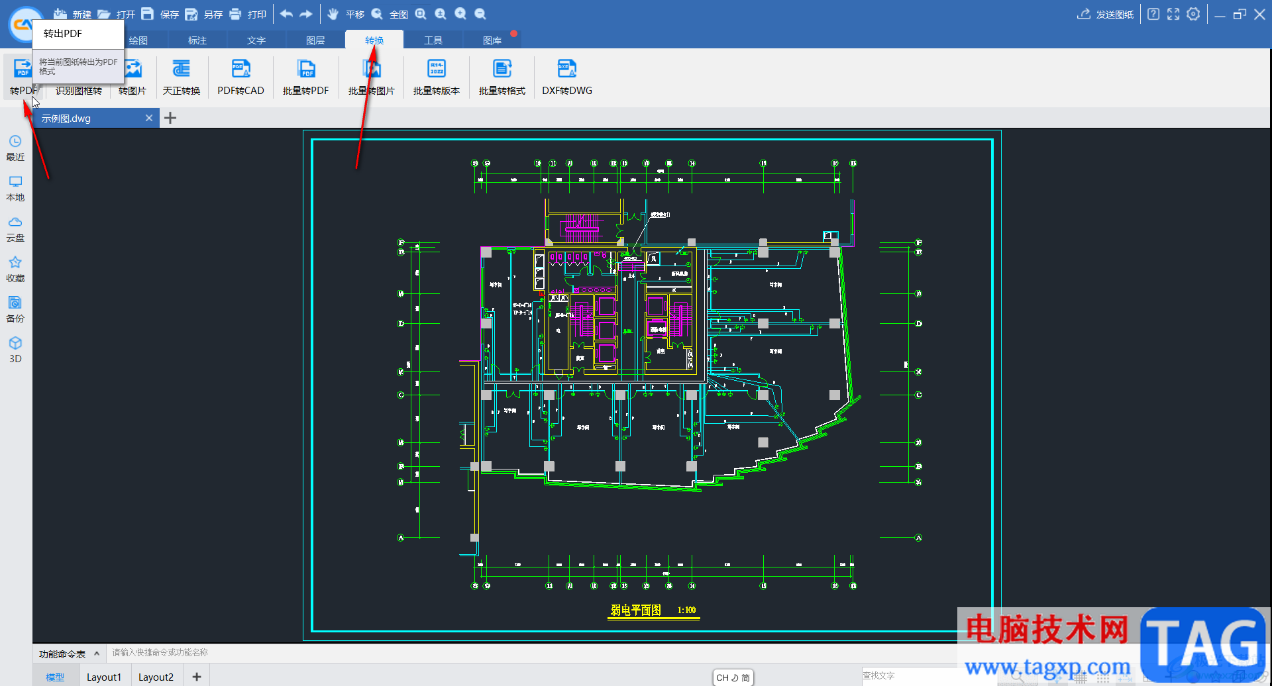The width and height of the screenshot is (1272, 686).
Task: Close the 示例图.dwg document tab
Action: [x=149, y=118]
